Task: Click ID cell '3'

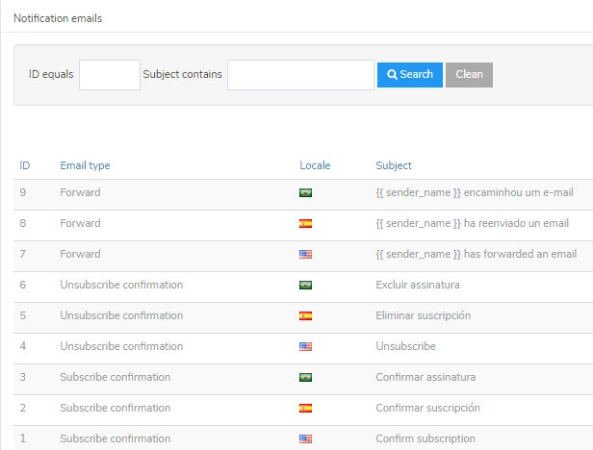Action: coord(23,377)
